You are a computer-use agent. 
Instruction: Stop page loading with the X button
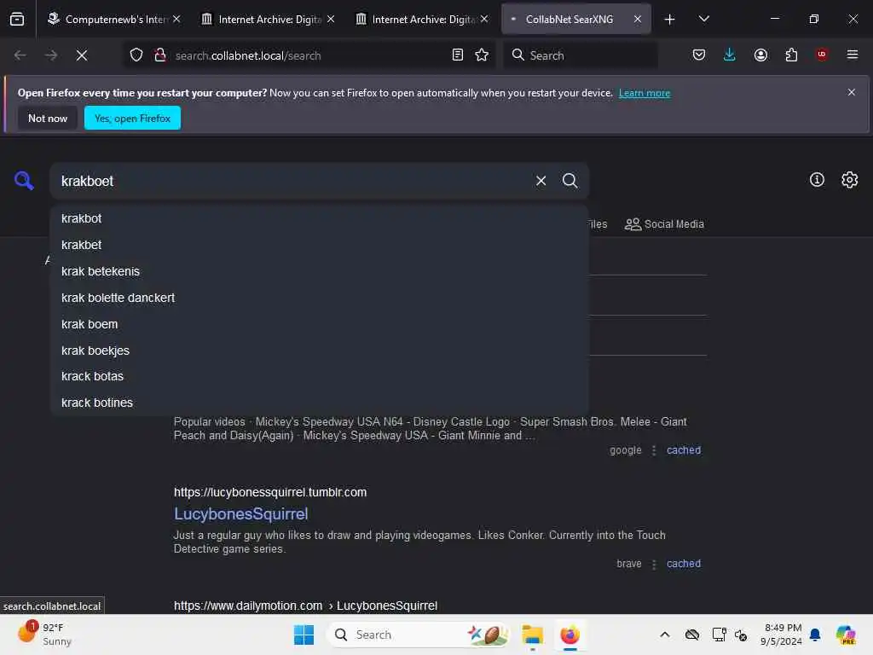tap(82, 55)
